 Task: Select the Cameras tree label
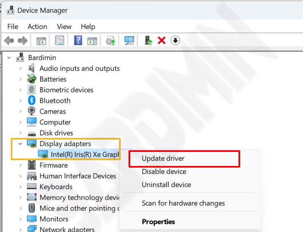[52, 111]
